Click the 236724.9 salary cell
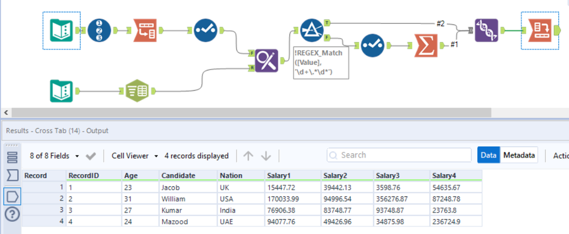Screen dimensions: 569x234 click(x=456, y=221)
